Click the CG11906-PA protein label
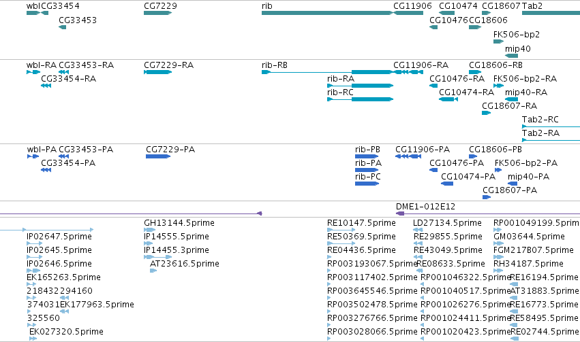 [423, 150]
